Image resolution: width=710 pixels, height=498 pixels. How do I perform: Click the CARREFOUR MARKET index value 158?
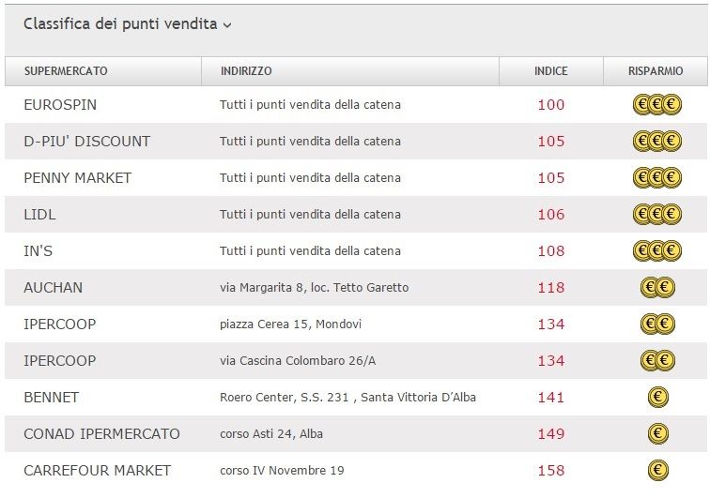pos(550,471)
